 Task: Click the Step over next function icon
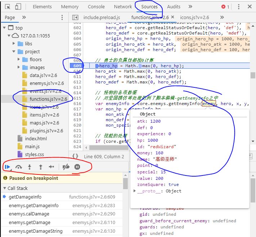tap(19, 167)
